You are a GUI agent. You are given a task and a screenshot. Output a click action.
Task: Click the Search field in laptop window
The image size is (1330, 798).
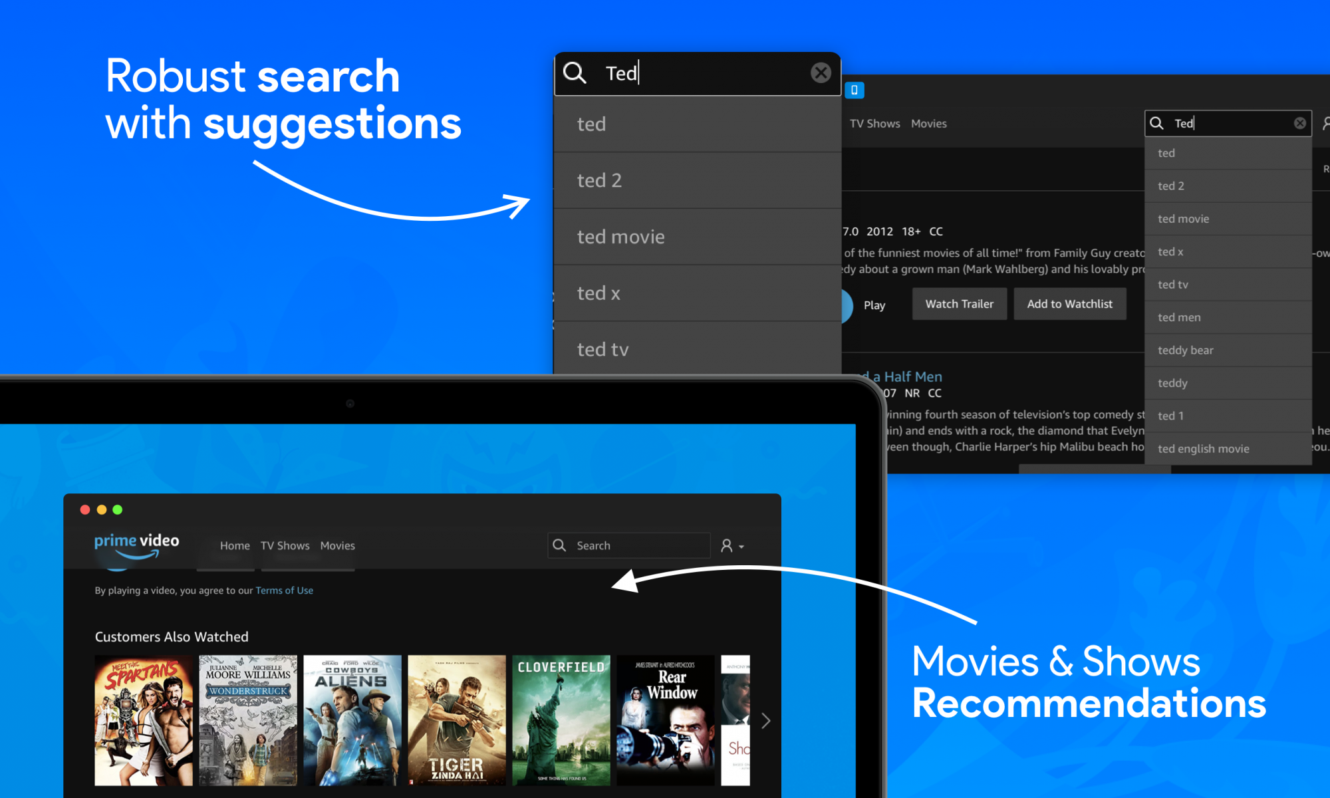coord(628,545)
